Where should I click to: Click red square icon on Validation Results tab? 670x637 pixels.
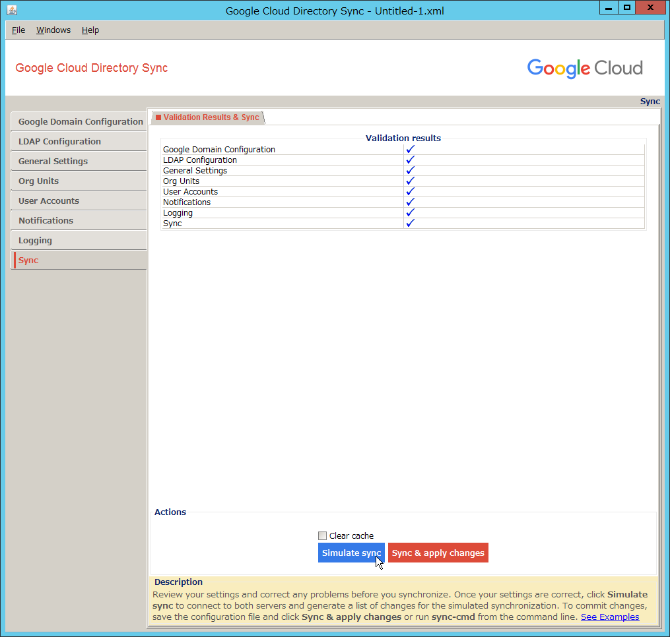158,117
